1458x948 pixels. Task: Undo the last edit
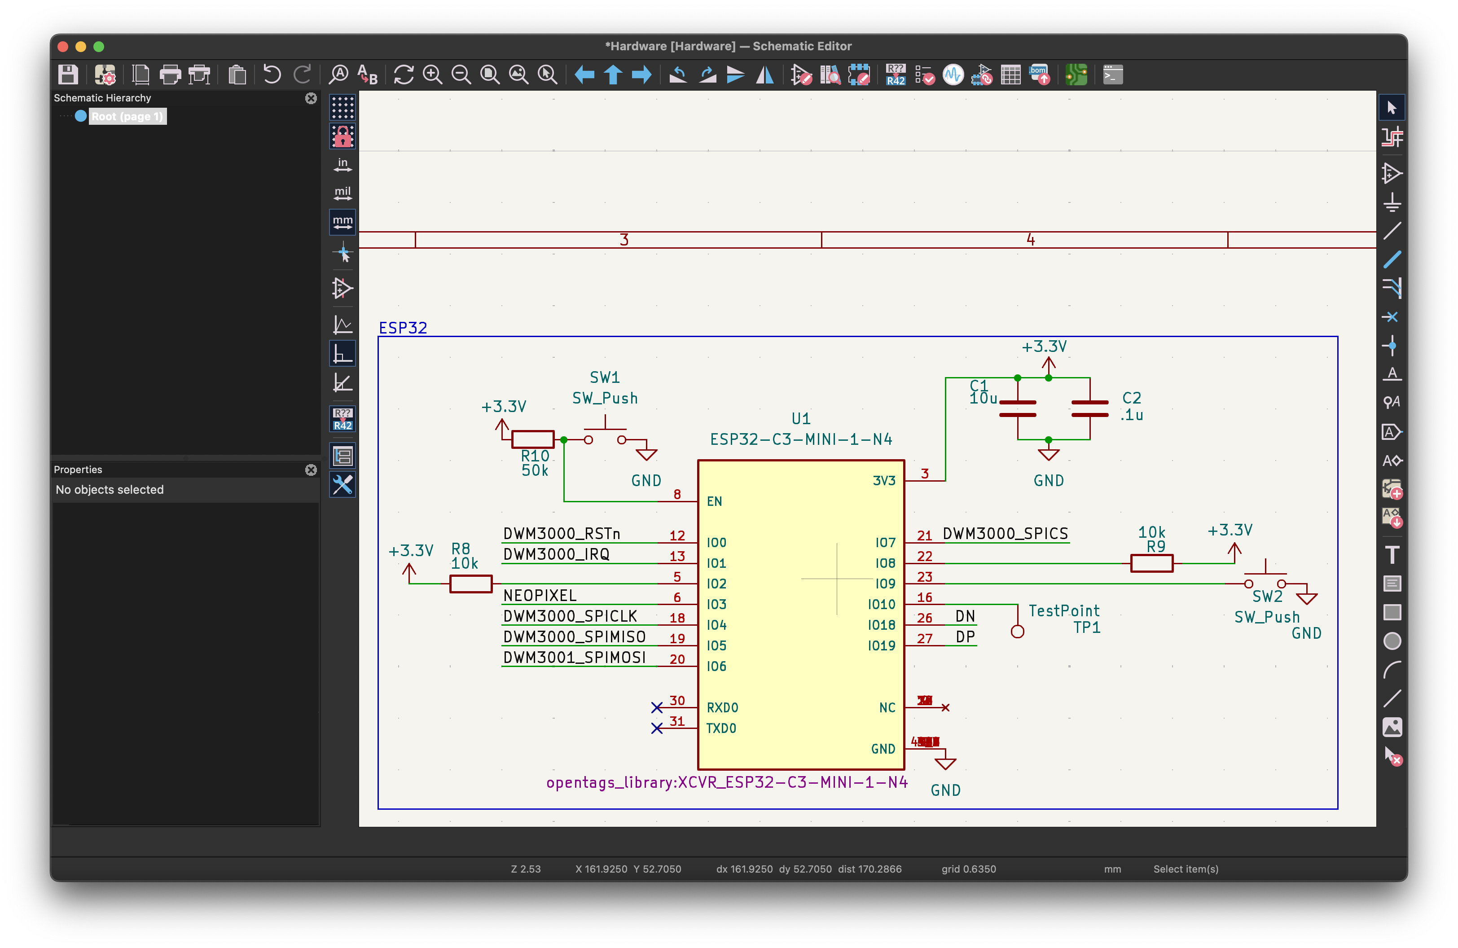[272, 75]
